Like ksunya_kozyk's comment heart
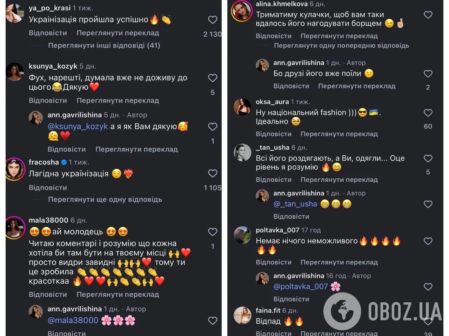This screenshot has height=336, width=449. click(x=213, y=78)
